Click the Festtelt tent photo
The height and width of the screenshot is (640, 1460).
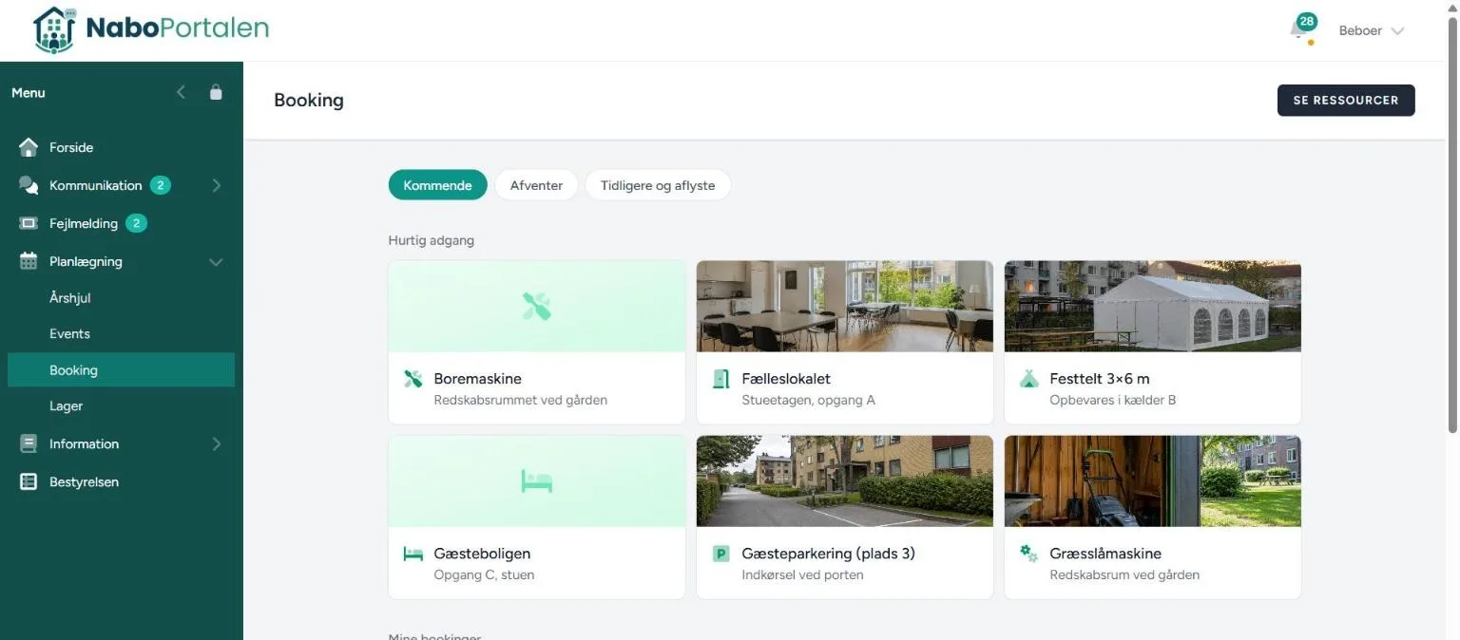coord(1153,307)
